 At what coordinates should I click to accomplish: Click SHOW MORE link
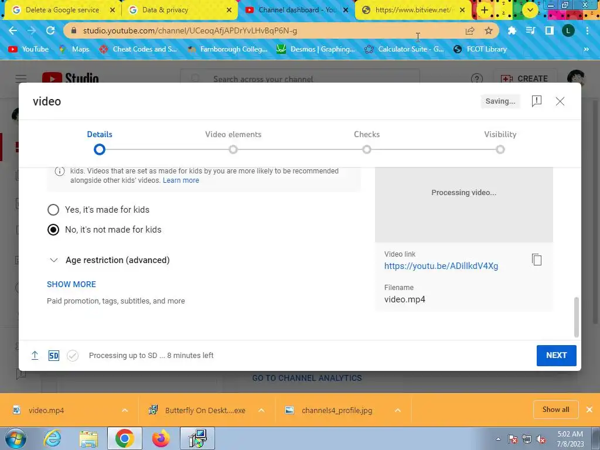(x=71, y=284)
